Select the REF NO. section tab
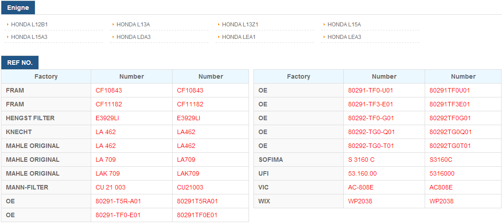 click(x=20, y=63)
